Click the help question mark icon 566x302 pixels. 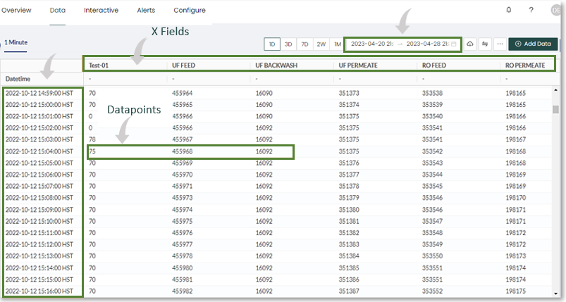pyautogui.click(x=532, y=11)
